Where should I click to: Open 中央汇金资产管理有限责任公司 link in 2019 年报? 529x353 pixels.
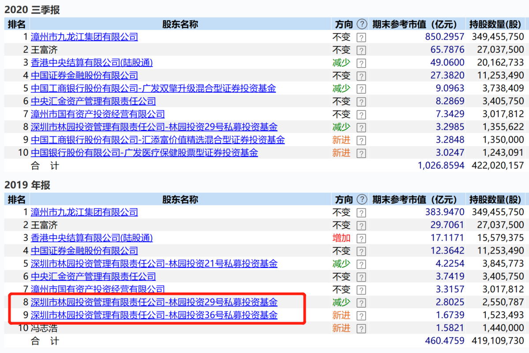pyautogui.click(x=93, y=276)
